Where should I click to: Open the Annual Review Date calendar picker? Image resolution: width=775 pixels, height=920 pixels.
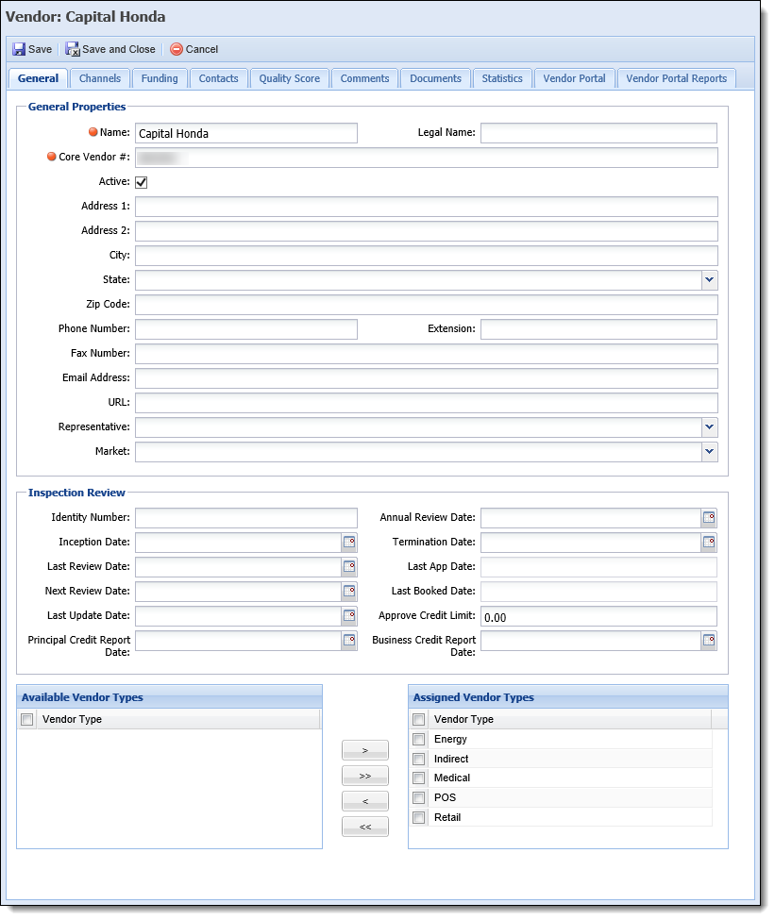(x=709, y=517)
